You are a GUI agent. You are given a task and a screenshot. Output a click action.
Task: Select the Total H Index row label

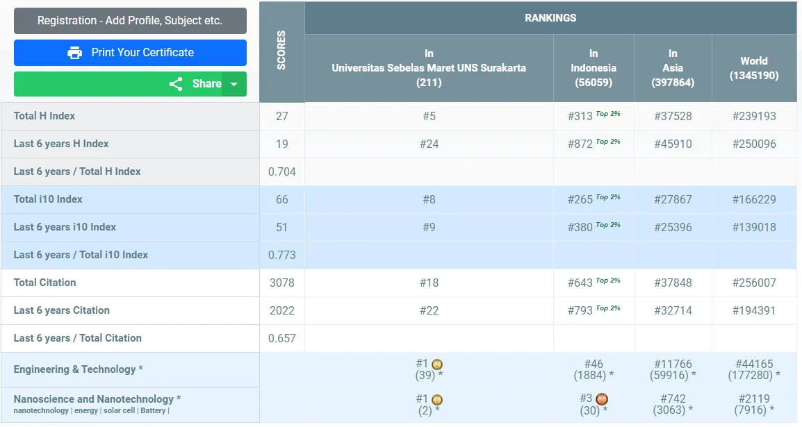coord(44,116)
